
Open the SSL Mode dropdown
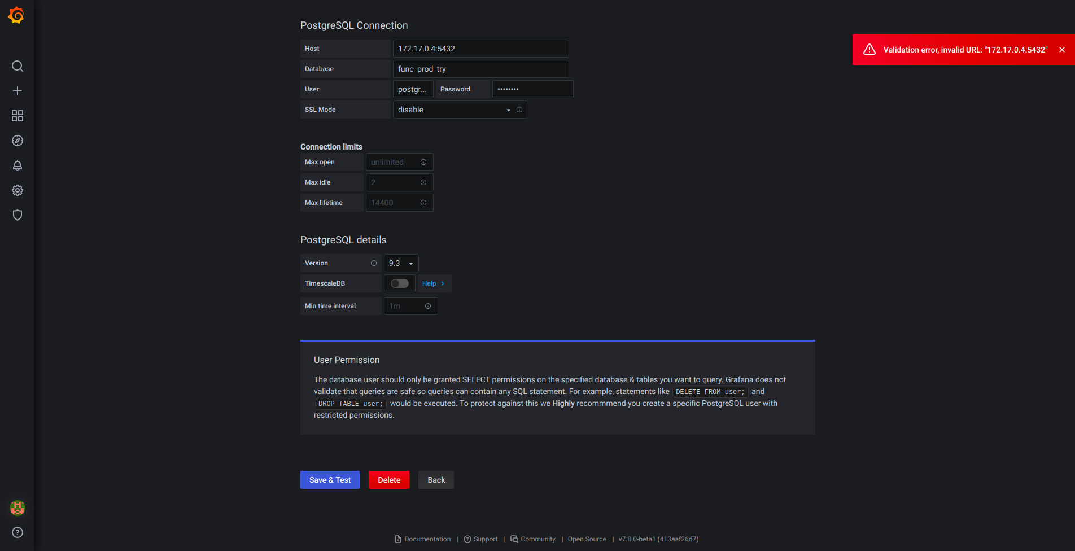pyautogui.click(x=461, y=110)
